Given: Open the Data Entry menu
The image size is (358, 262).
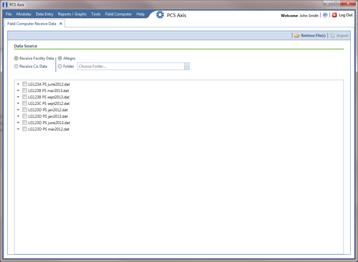Looking at the screenshot, I should (x=44, y=14).
